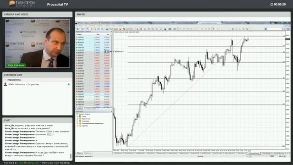The width and height of the screenshot is (293, 165).
Task: Click Gleb Kabanov's speaker audio icon
Action: tap(69, 84)
